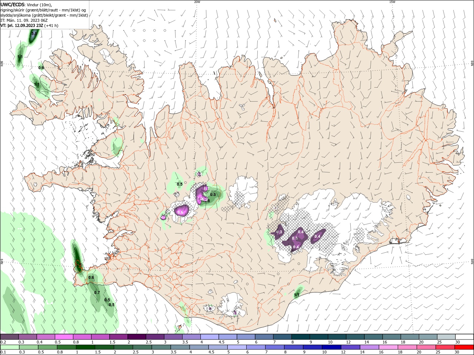The height and width of the screenshot is (355, 474).
Task: Pick the darkest purple swatch labeled 2 in upper row
Action: pyautogui.click(x=137, y=337)
